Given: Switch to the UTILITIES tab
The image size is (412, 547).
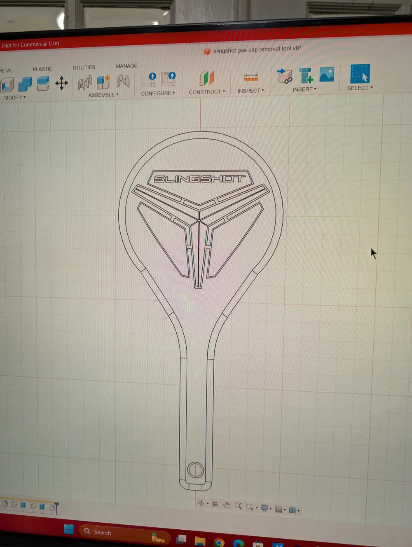Looking at the screenshot, I should [x=84, y=68].
